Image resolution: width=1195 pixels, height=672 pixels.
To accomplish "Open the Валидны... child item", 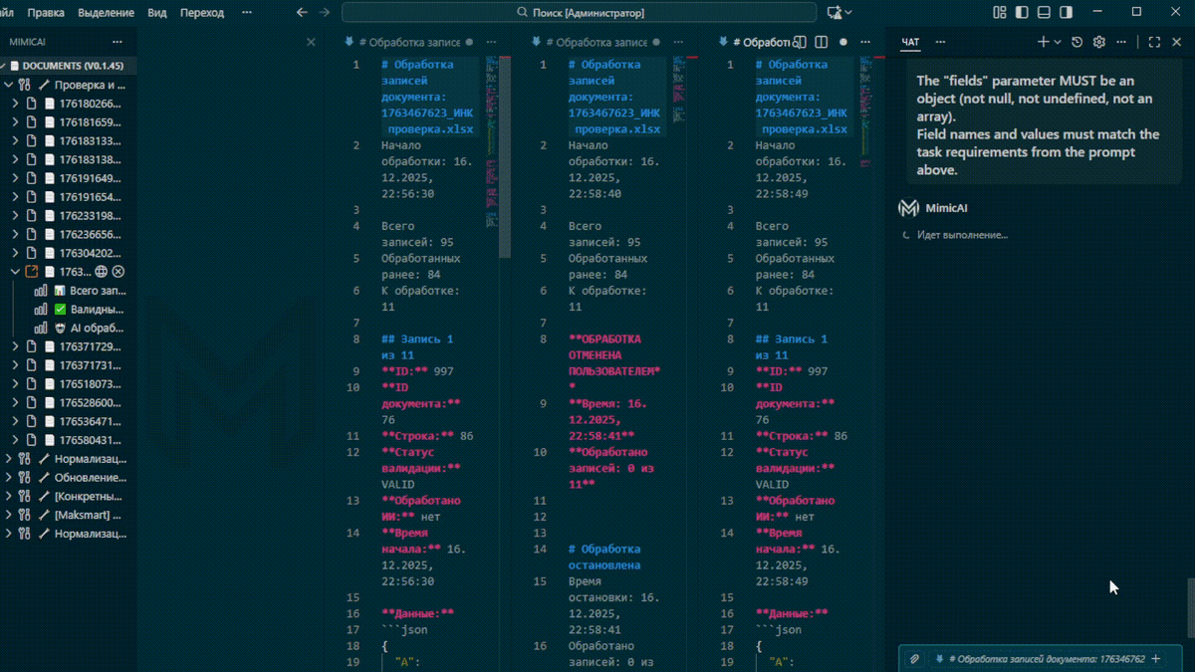I will (x=97, y=310).
